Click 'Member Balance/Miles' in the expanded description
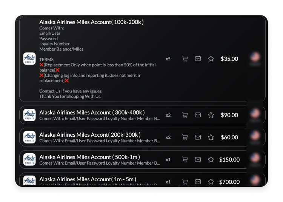The image size is (283, 202). (62, 49)
